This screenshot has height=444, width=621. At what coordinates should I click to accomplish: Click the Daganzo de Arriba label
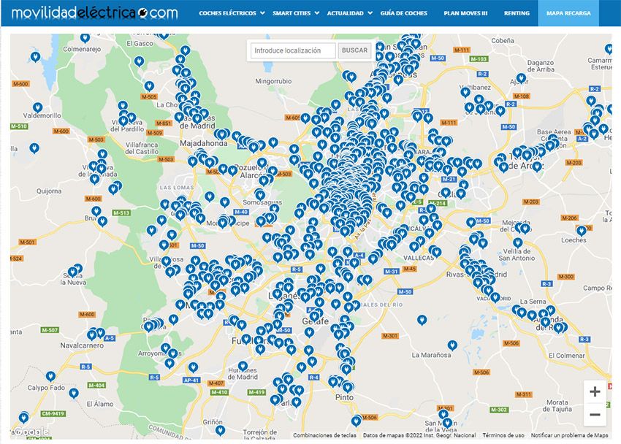point(541,66)
